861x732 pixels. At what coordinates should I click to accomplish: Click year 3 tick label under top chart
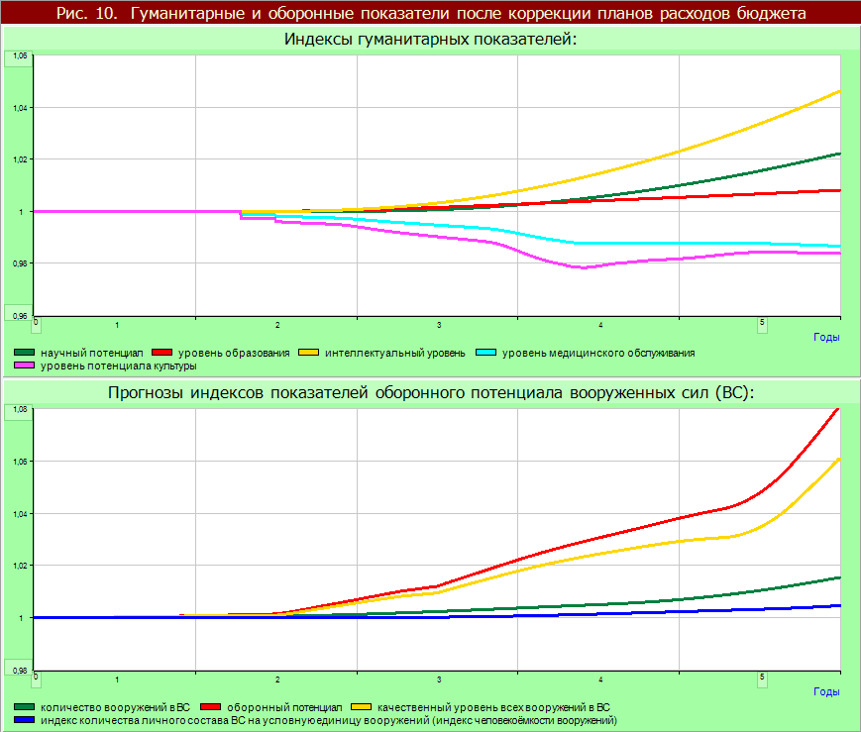coord(439,325)
